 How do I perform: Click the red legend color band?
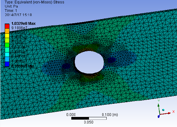[7, 26]
